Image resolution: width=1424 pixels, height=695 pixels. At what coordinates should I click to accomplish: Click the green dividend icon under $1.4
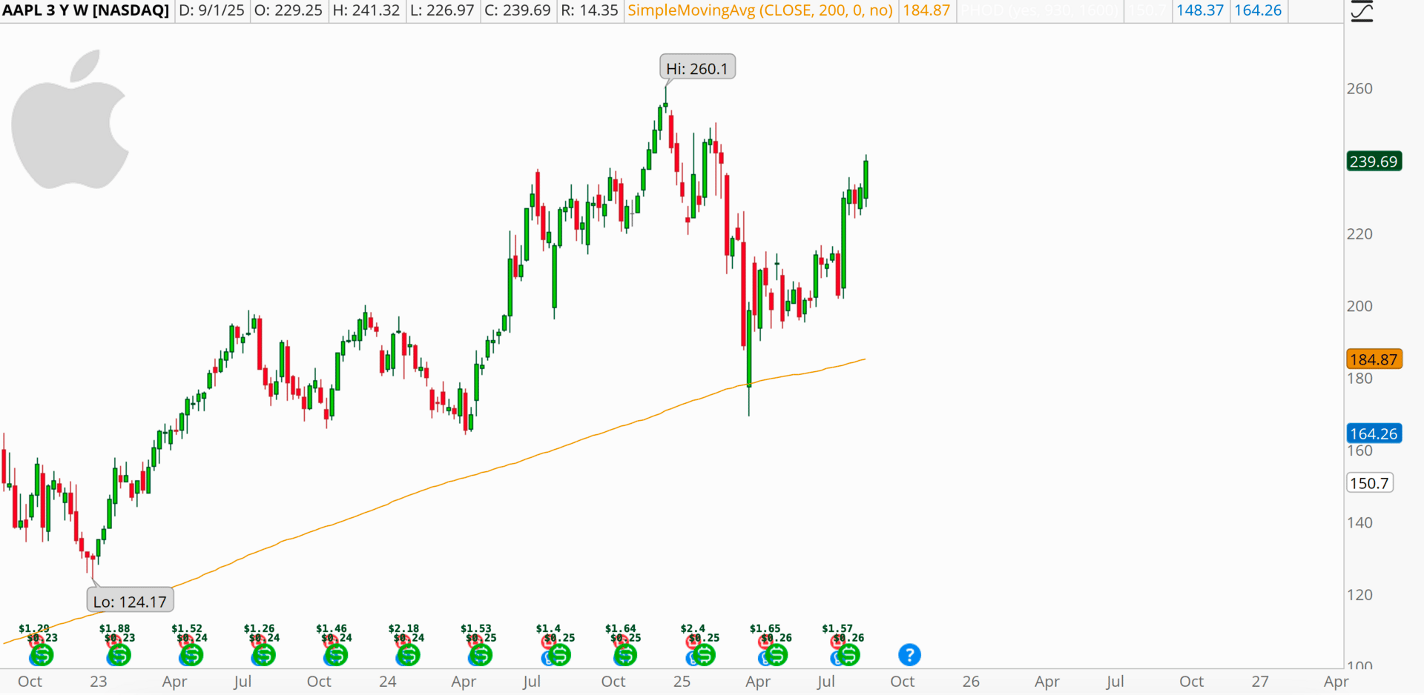(x=560, y=655)
